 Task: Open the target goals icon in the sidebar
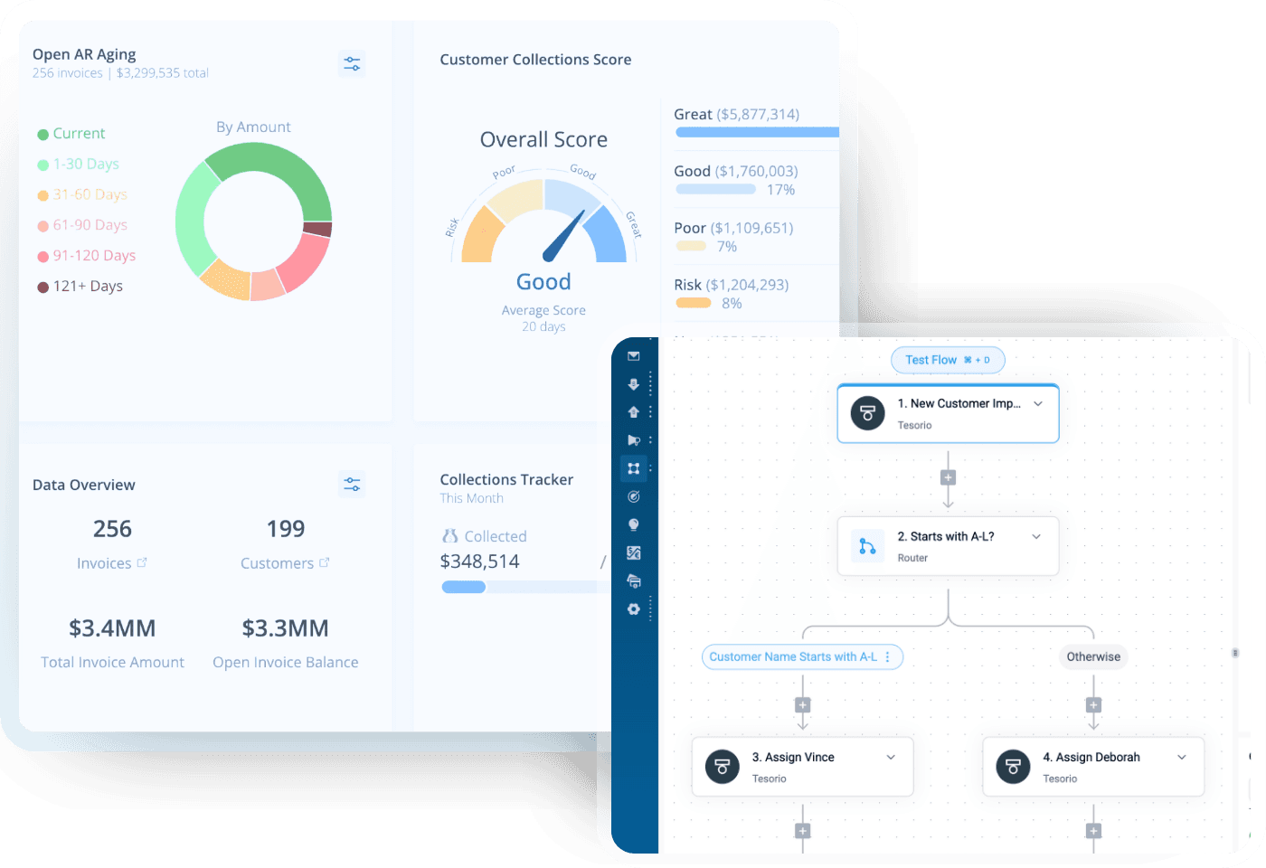633,496
